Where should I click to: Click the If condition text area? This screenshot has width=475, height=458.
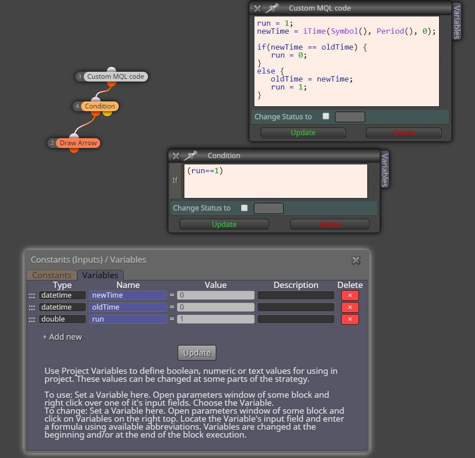276,181
